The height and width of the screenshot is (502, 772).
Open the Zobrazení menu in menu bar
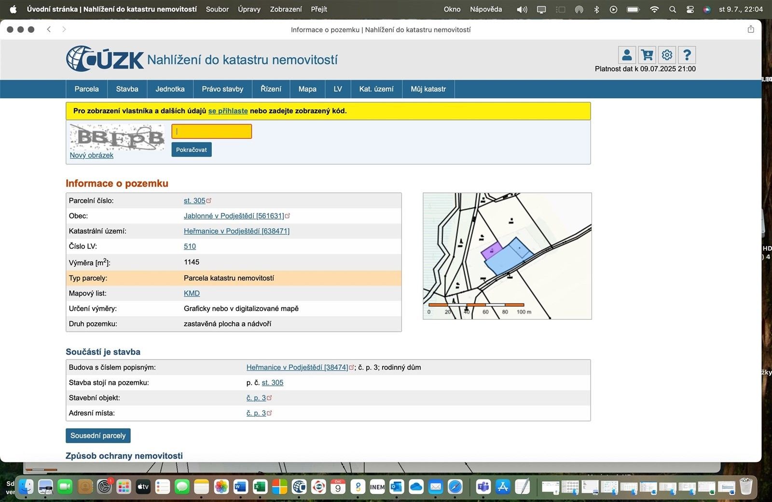pos(286,9)
